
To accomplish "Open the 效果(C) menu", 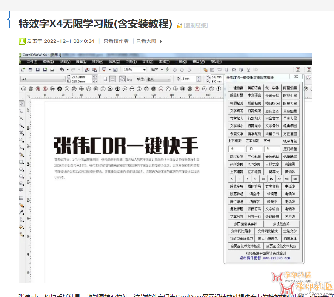I will pos(114,62).
